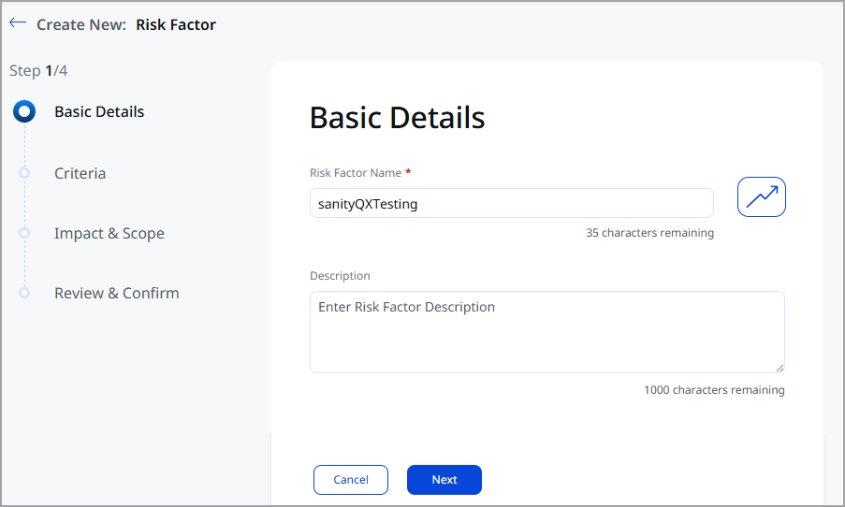845x507 pixels.
Task: Jump to the Impact & Scope step
Action: [109, 233]
